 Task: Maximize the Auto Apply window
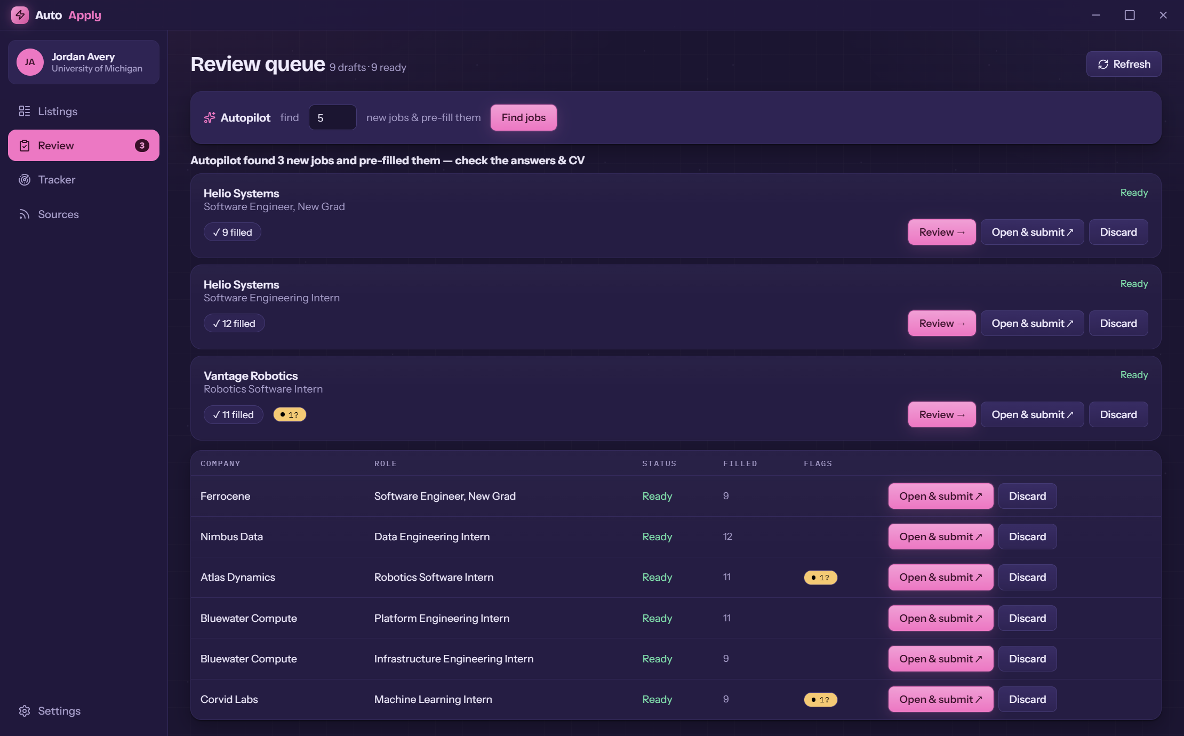click(1130, 15)
